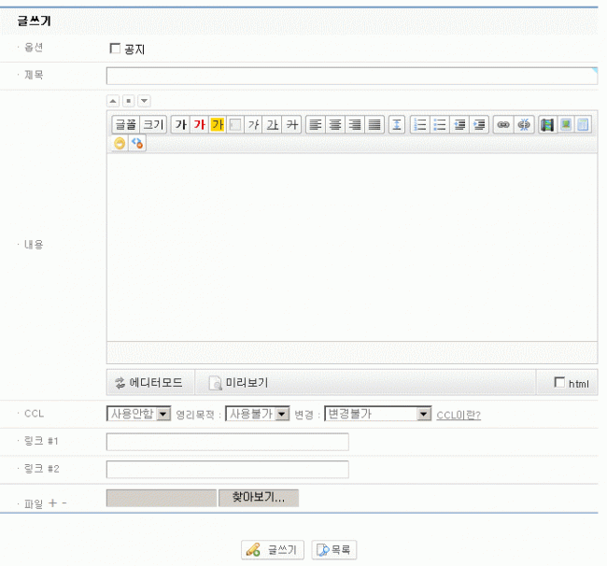Apply italic text formatting

(x=254, y=124)
